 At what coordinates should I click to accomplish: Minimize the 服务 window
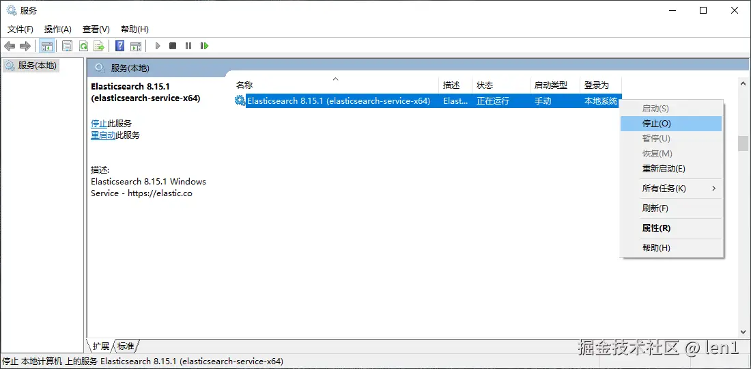pos(671,10)
